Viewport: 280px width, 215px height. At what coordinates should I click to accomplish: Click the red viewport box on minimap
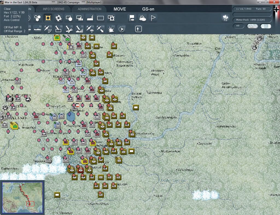[30, 204]
